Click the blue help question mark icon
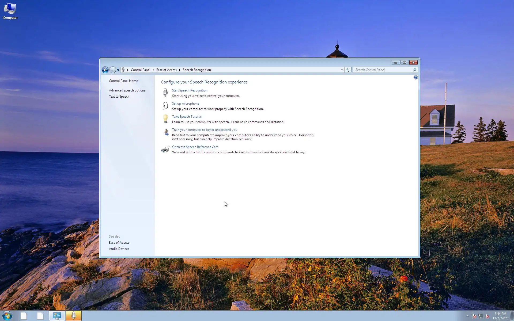514x321 pixels. coord(415,77)
